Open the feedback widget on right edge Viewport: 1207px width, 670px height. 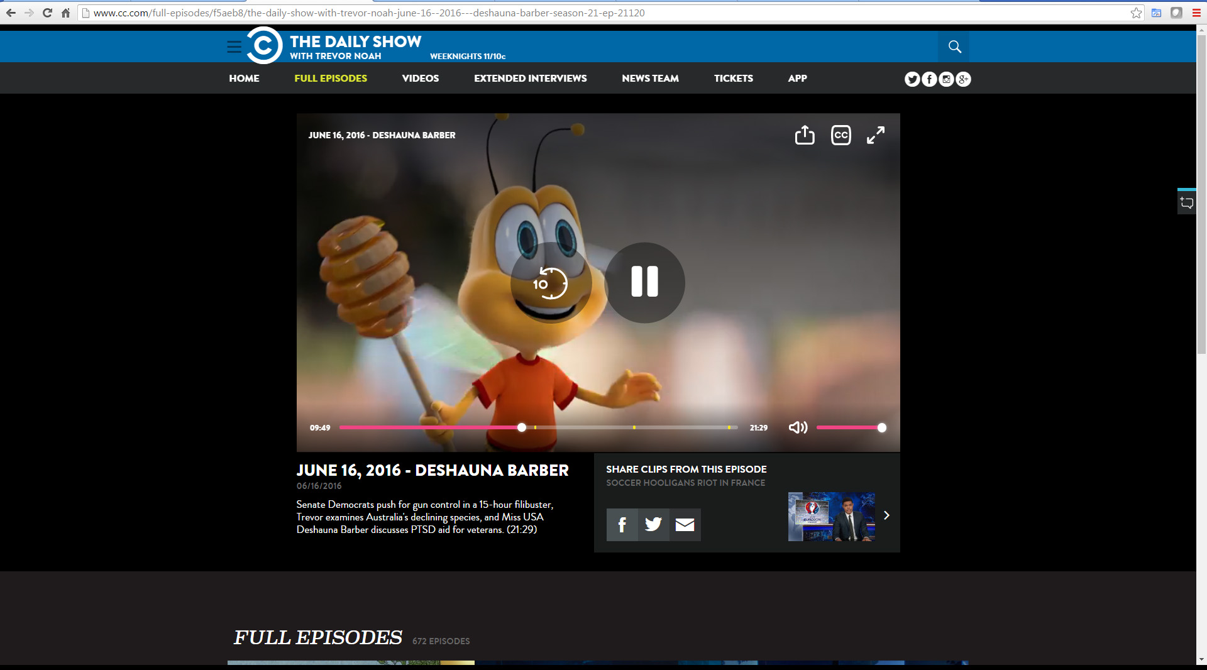(x=1187, y=202)
